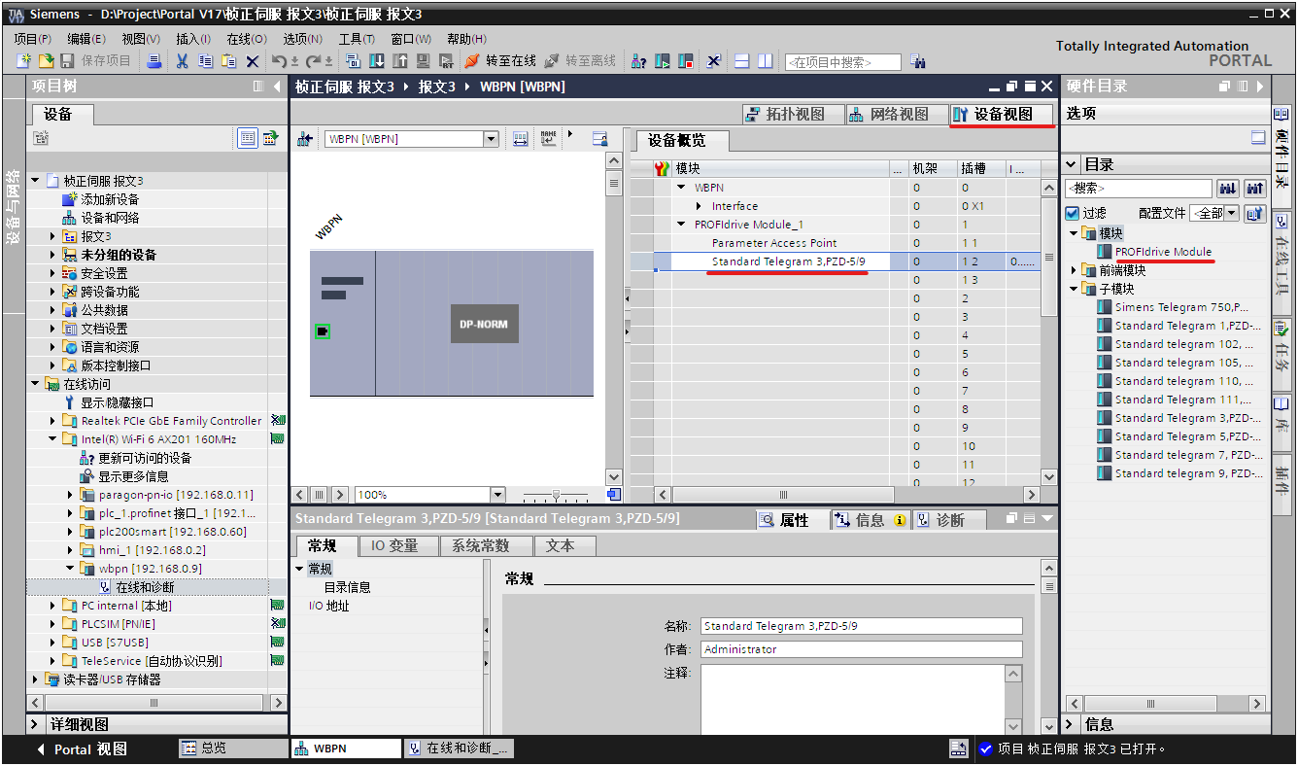Select I/O 地址 in properties navigation
1298x766 pixels.
(x=328, y=606)
